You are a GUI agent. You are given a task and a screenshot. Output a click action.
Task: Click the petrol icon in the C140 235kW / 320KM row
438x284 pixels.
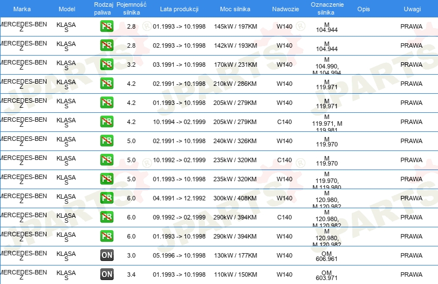[107, 160]
